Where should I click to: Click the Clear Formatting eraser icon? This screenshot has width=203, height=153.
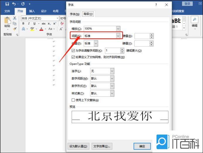[62, 23]
